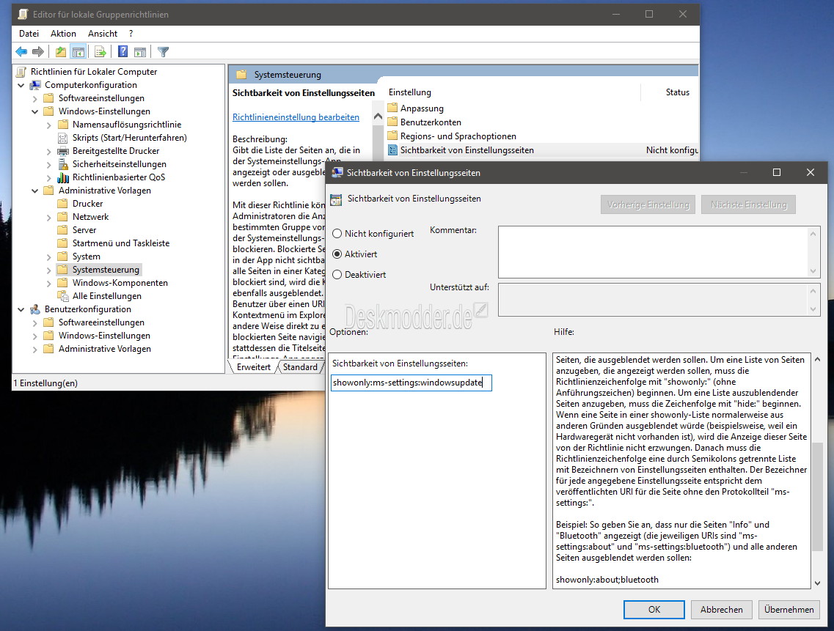Click the Computerkonfiguration computer icon
This screenshot has width=834, height=631.
(35, 84)
